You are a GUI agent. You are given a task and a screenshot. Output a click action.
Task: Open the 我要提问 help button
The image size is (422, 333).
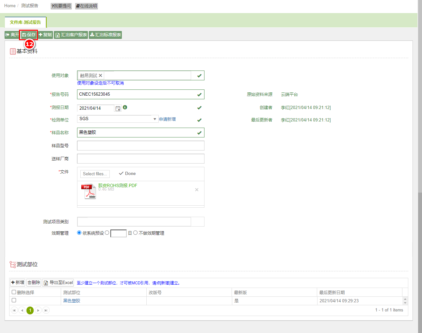pyautogui.click(x=61, y=6)
